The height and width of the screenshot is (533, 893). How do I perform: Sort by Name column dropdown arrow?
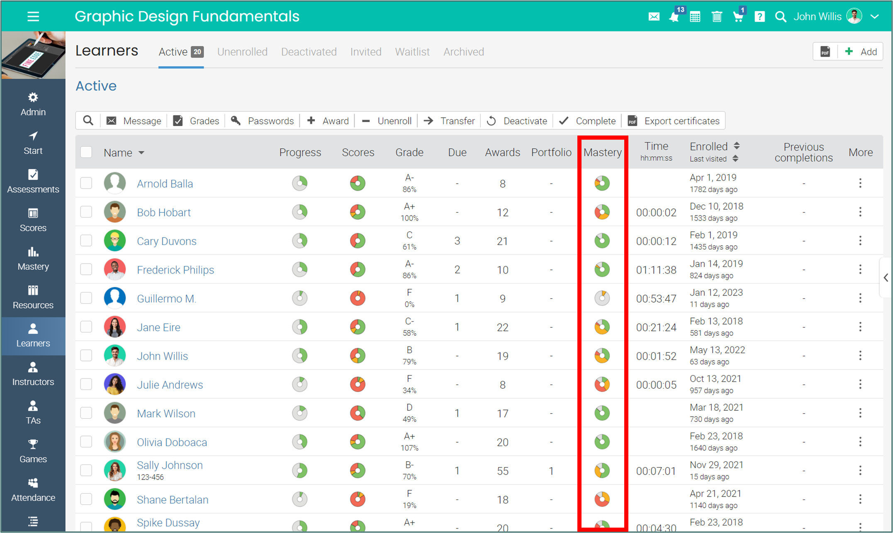pos(141,153)
